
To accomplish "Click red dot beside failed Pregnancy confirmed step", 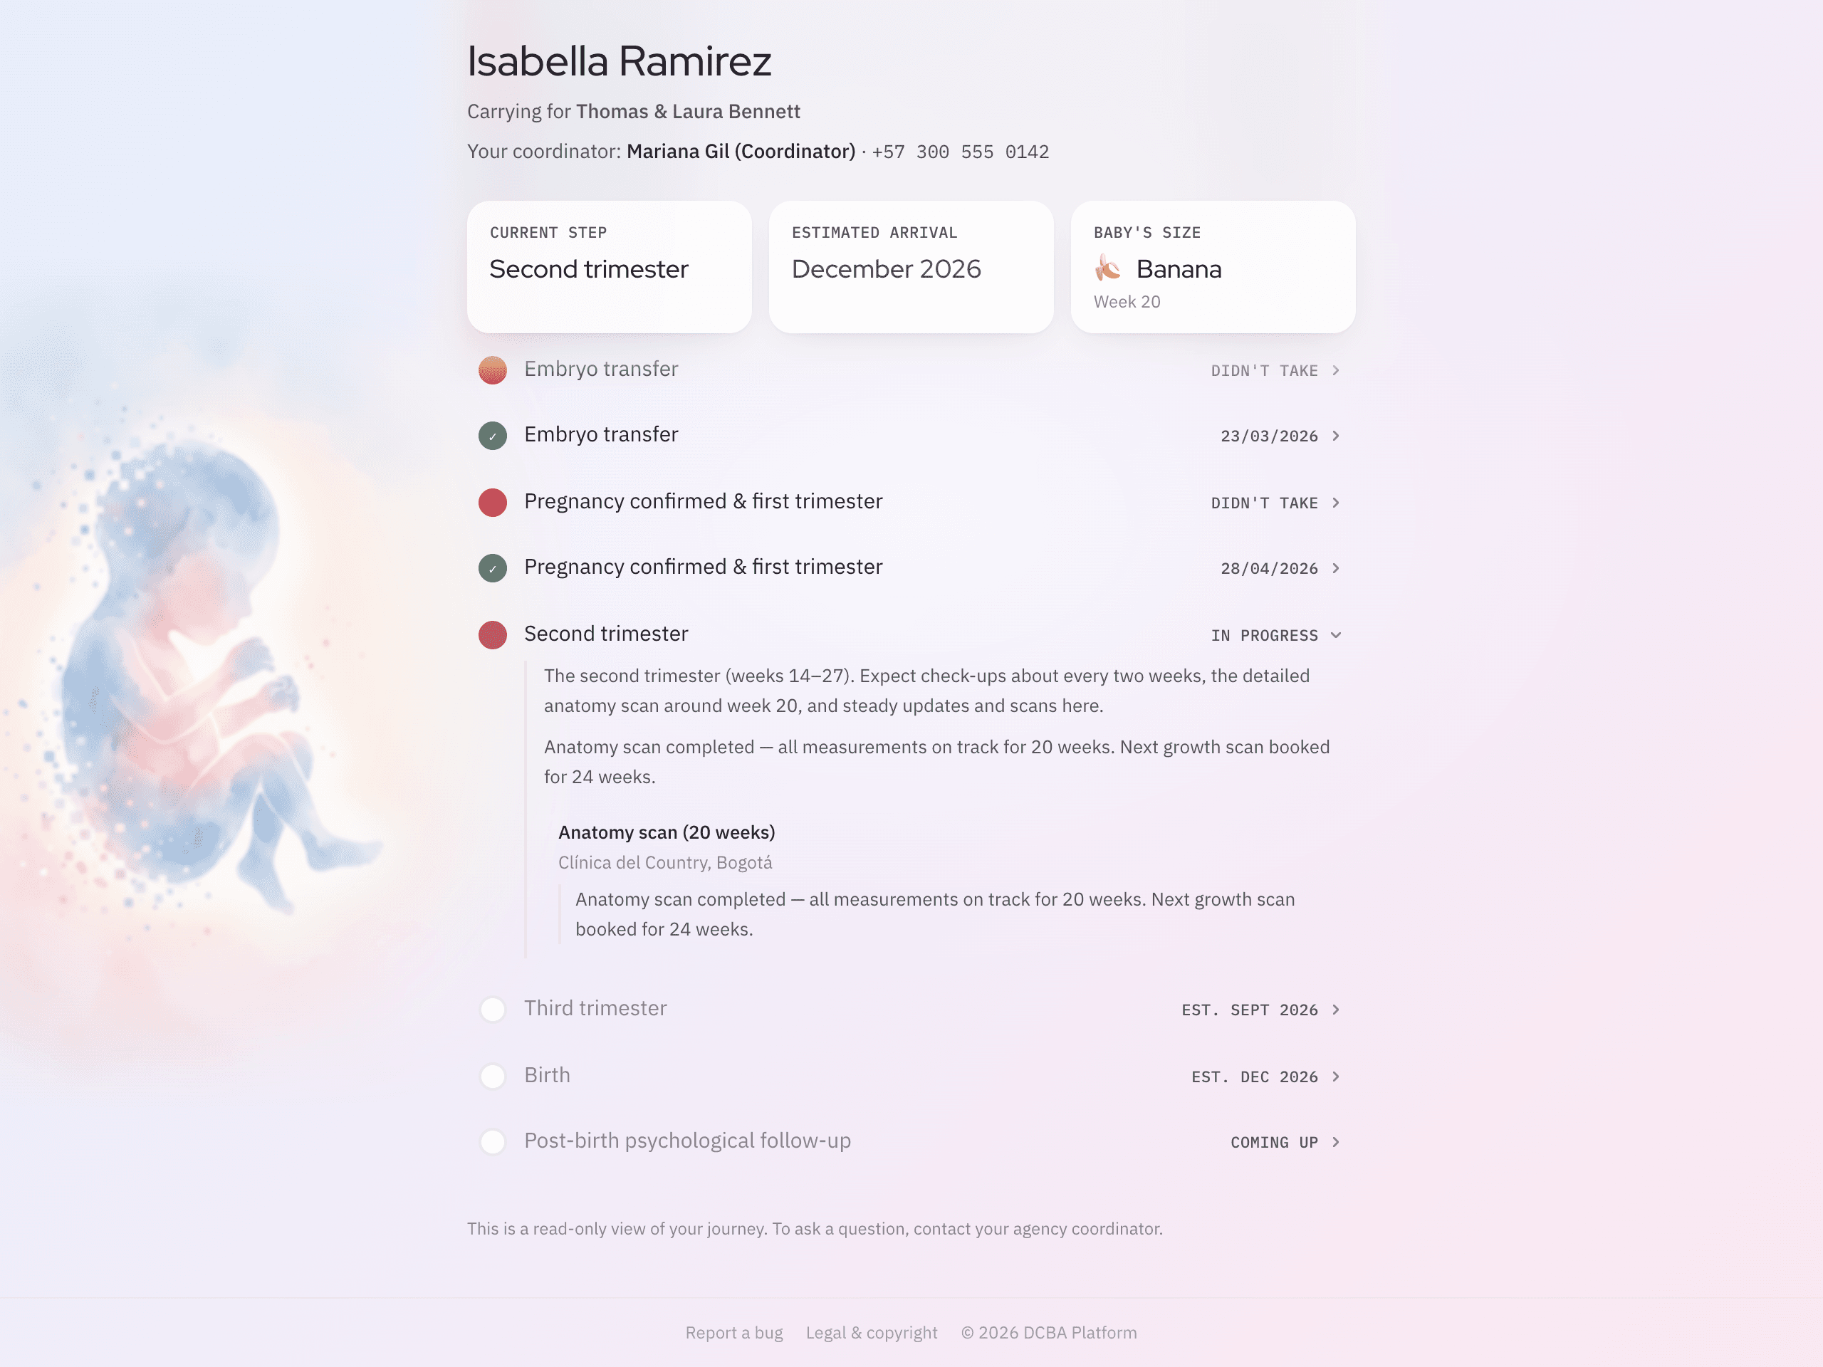I will point(493,503).
